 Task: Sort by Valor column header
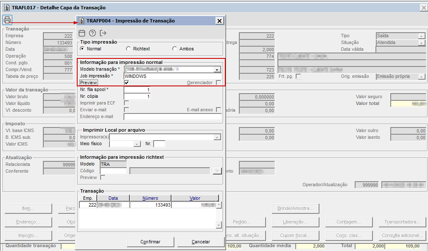pos(195,198)
